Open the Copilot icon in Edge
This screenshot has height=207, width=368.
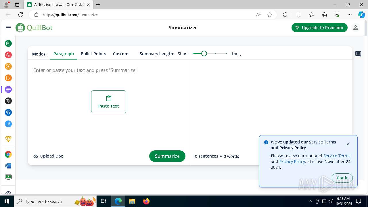tap(361, 15)
